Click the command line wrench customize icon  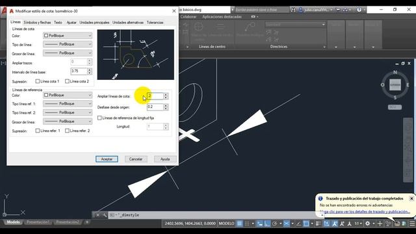[105, 215]
